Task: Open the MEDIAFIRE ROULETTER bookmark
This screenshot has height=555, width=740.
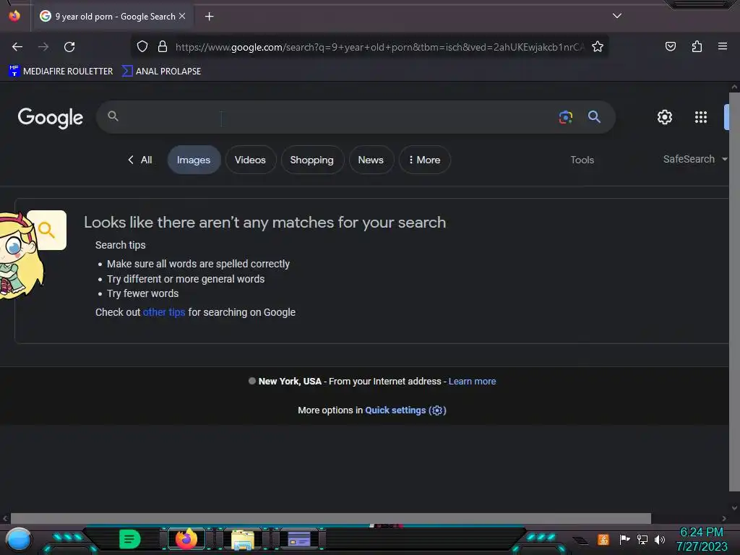Action: coord(61,72)
